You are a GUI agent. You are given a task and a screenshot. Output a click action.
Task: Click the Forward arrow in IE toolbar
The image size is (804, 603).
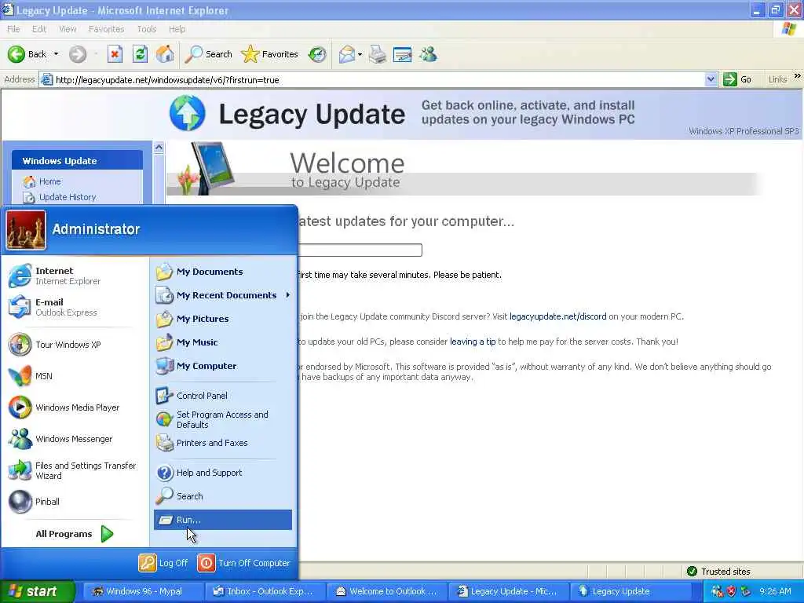tap(78, 54)
